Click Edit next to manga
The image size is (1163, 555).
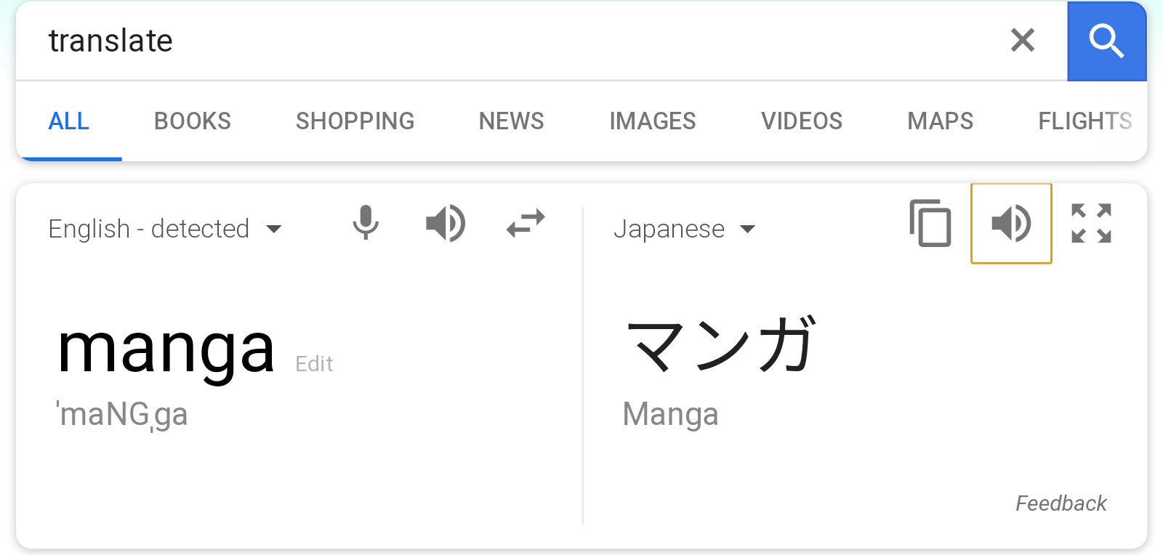pyautogui.click(x=314, y=364)
